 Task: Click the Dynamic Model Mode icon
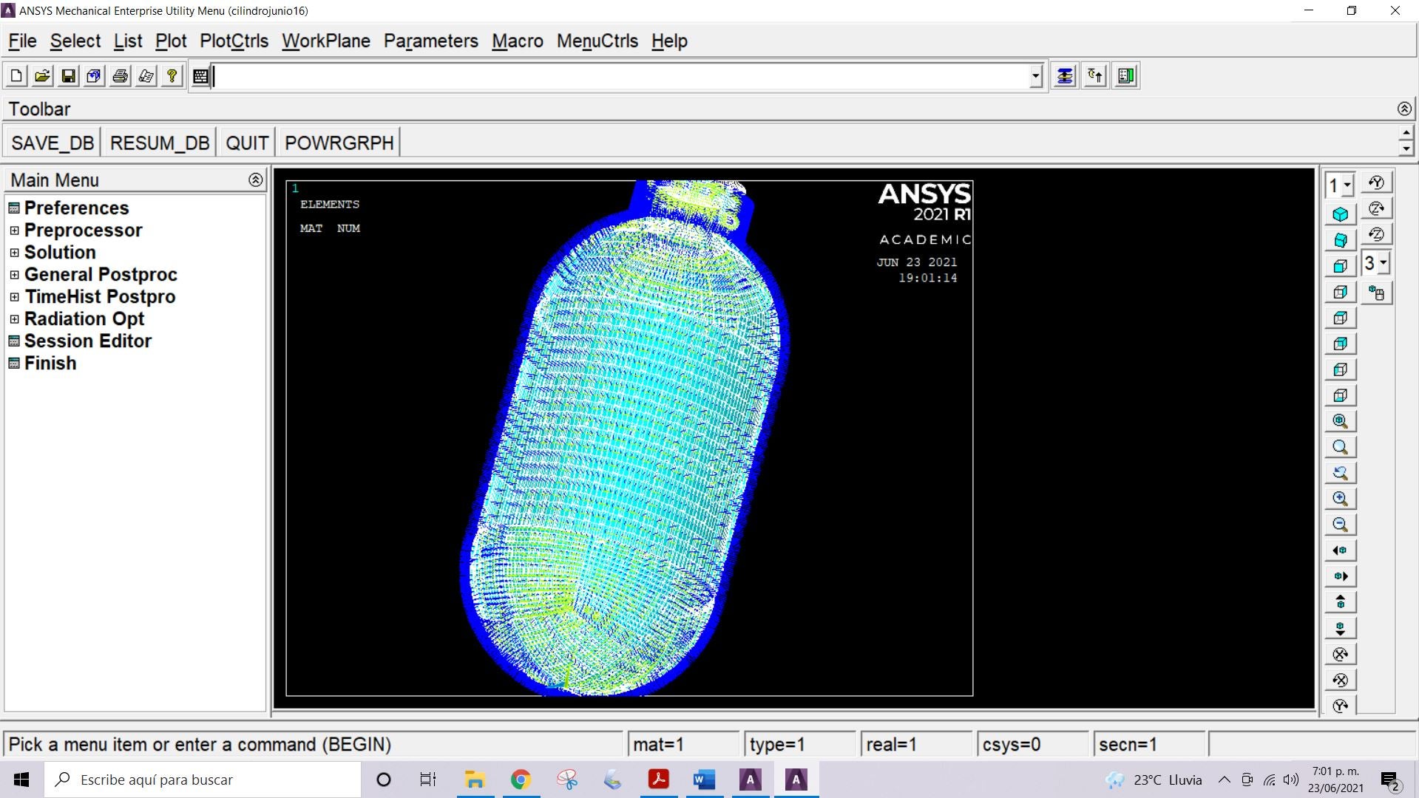(1376, 293)
